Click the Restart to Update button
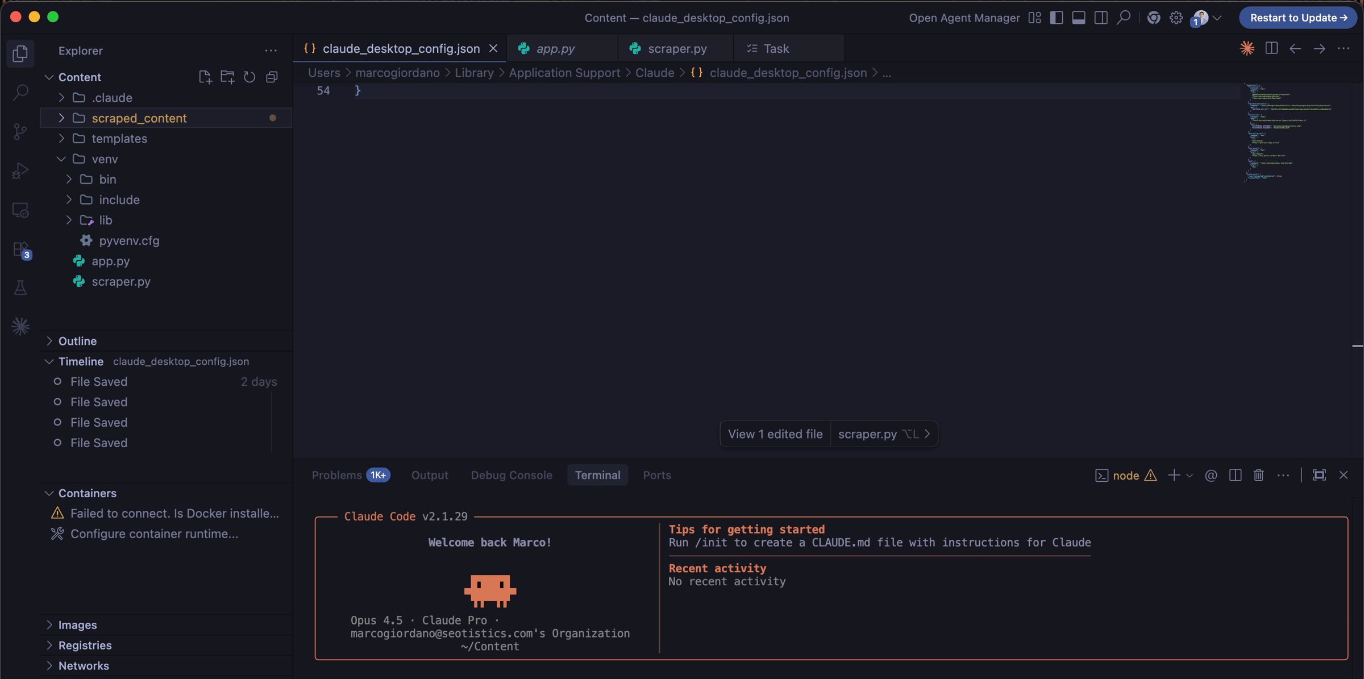The height and width of the screenshot is (679, 1364). tap(1298, 18)
